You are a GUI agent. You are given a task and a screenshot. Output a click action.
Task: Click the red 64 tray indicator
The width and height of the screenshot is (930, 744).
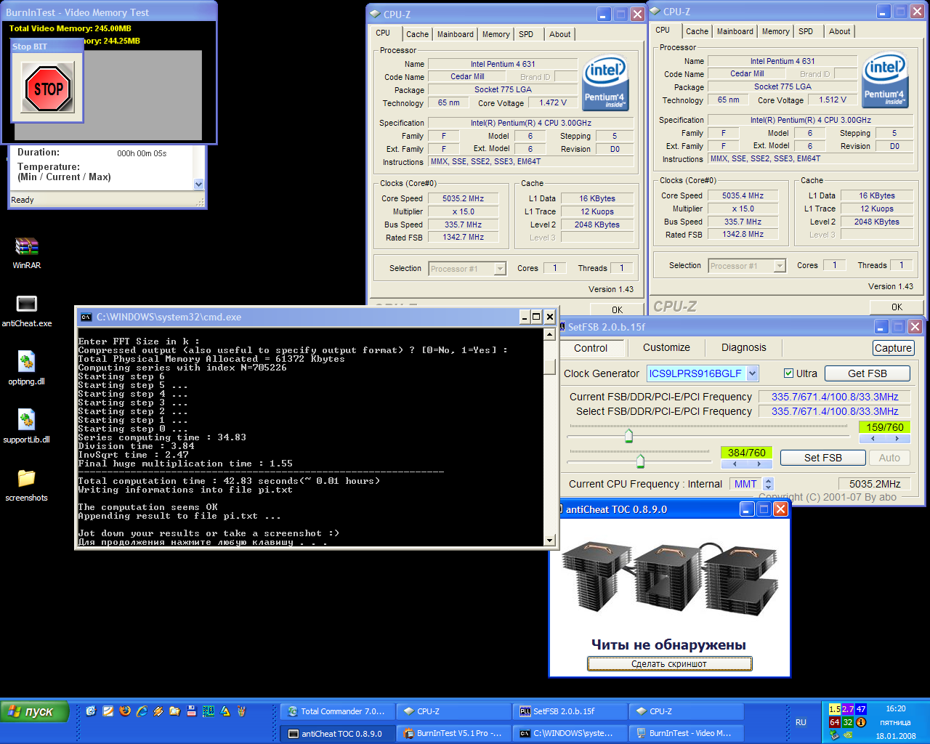click(835, 722)
